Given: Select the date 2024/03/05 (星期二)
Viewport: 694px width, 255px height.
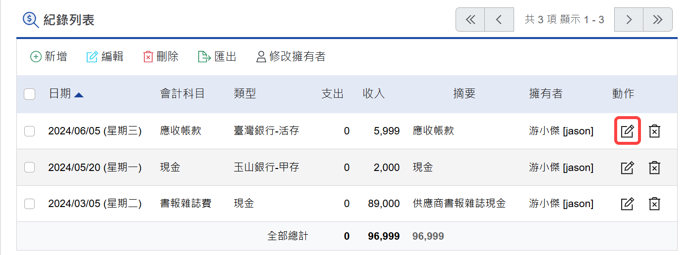Looking at the screenshot, I should [x=95, y=204].
